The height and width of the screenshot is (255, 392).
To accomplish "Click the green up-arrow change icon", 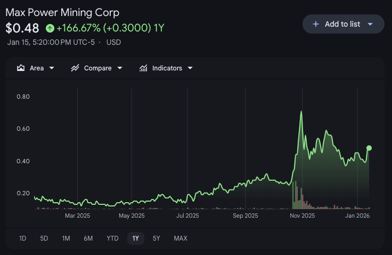I will 50,28.
